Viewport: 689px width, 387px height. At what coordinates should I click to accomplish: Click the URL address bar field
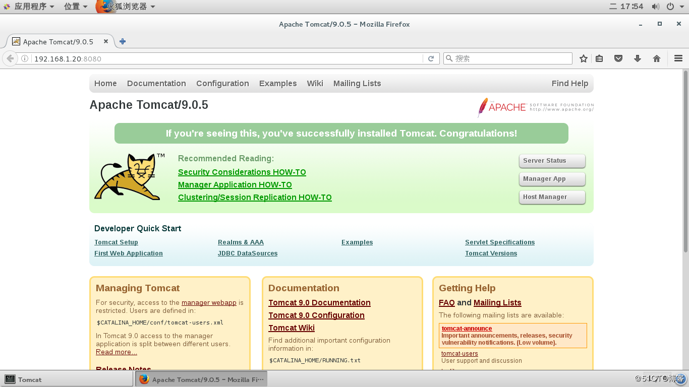(x=227, y=58)
